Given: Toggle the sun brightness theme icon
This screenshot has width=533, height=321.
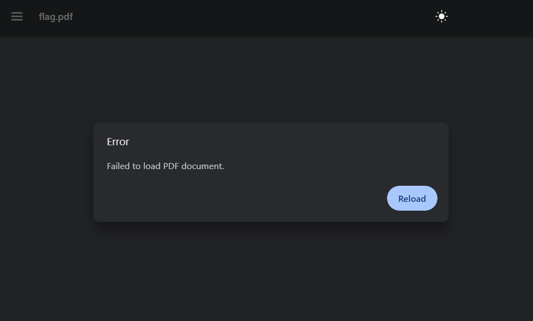Looking at the screenshot, I should (x=441, y=16).
